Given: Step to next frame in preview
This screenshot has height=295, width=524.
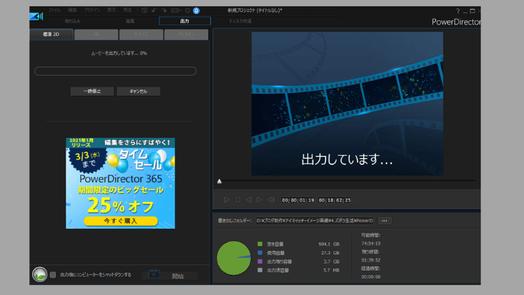Looking at the screenshot, I should click(260, 200).
